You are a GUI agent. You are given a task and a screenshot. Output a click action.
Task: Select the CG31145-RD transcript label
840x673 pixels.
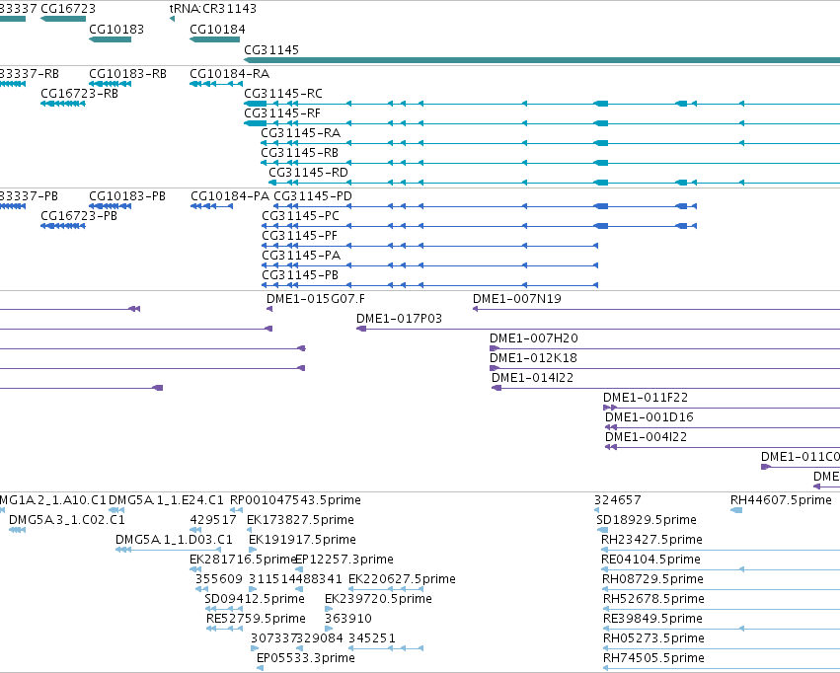(308, 173)
